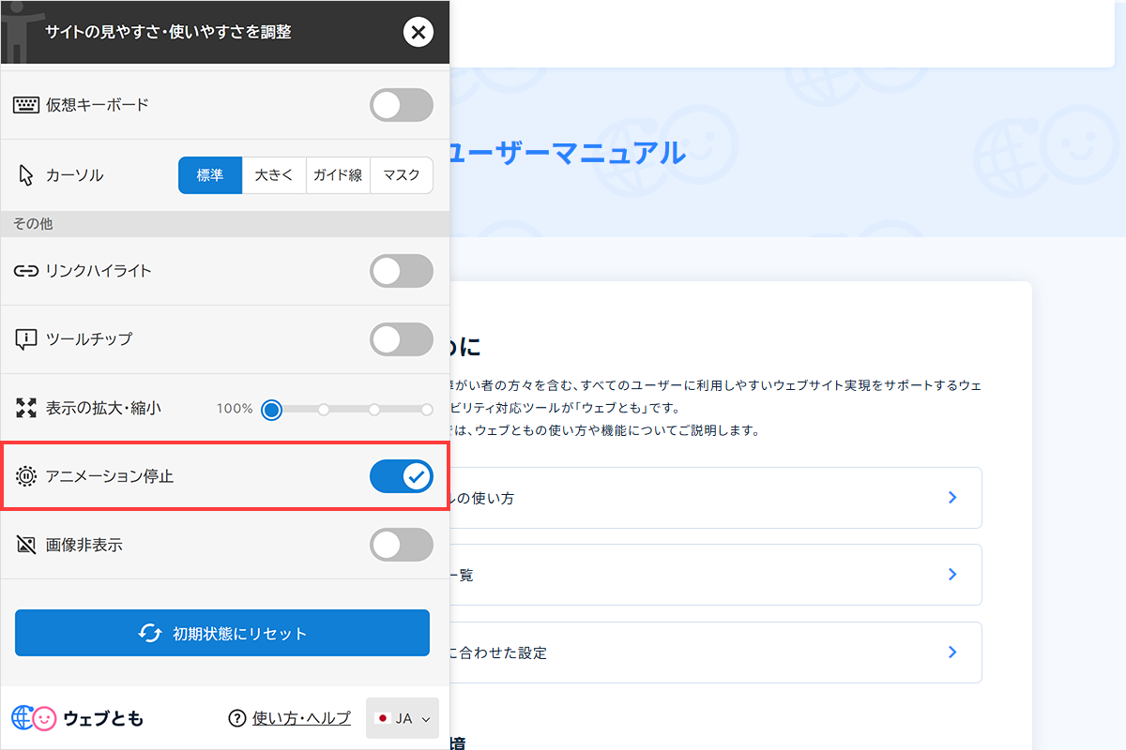
Task: Switch cursor mode to マスク
Action: click(x=402, y=174)
